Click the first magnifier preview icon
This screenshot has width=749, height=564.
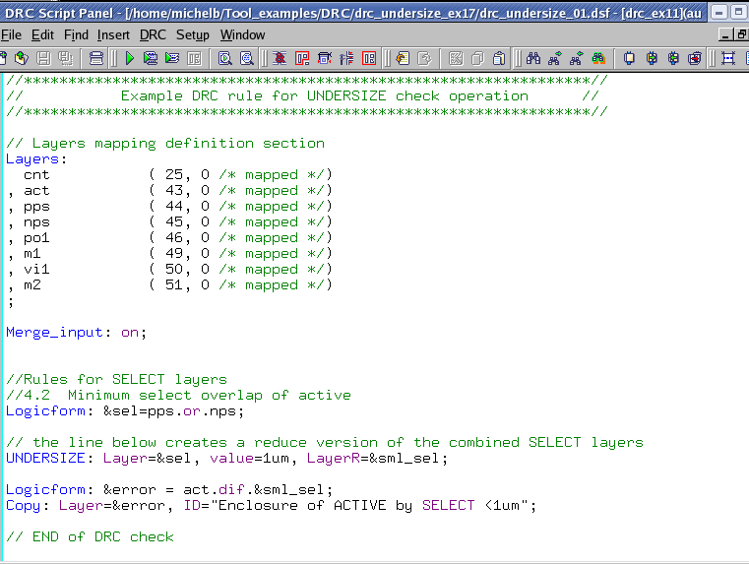click(225, 59)
